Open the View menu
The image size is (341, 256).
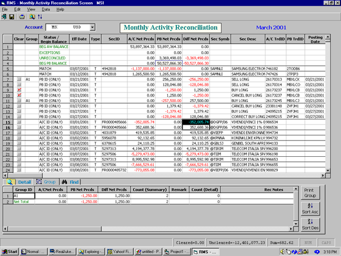point(31,10)
